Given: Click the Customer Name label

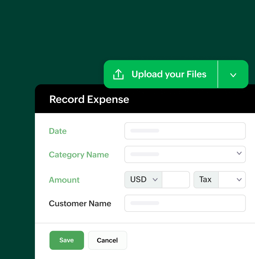Looking at the screenshot, I should tap(80, 203).
